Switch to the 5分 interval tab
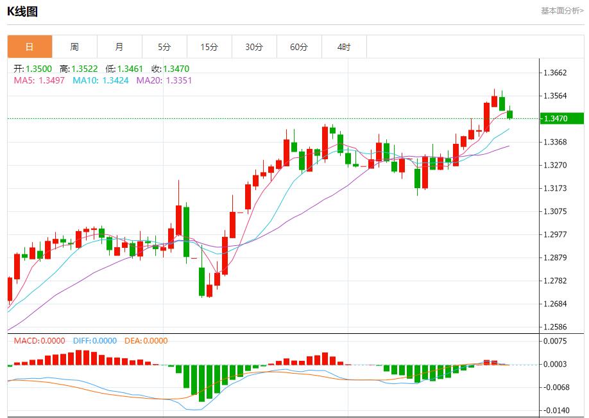The width and height of the screenshot is (589, 418). tap(164, 47)
